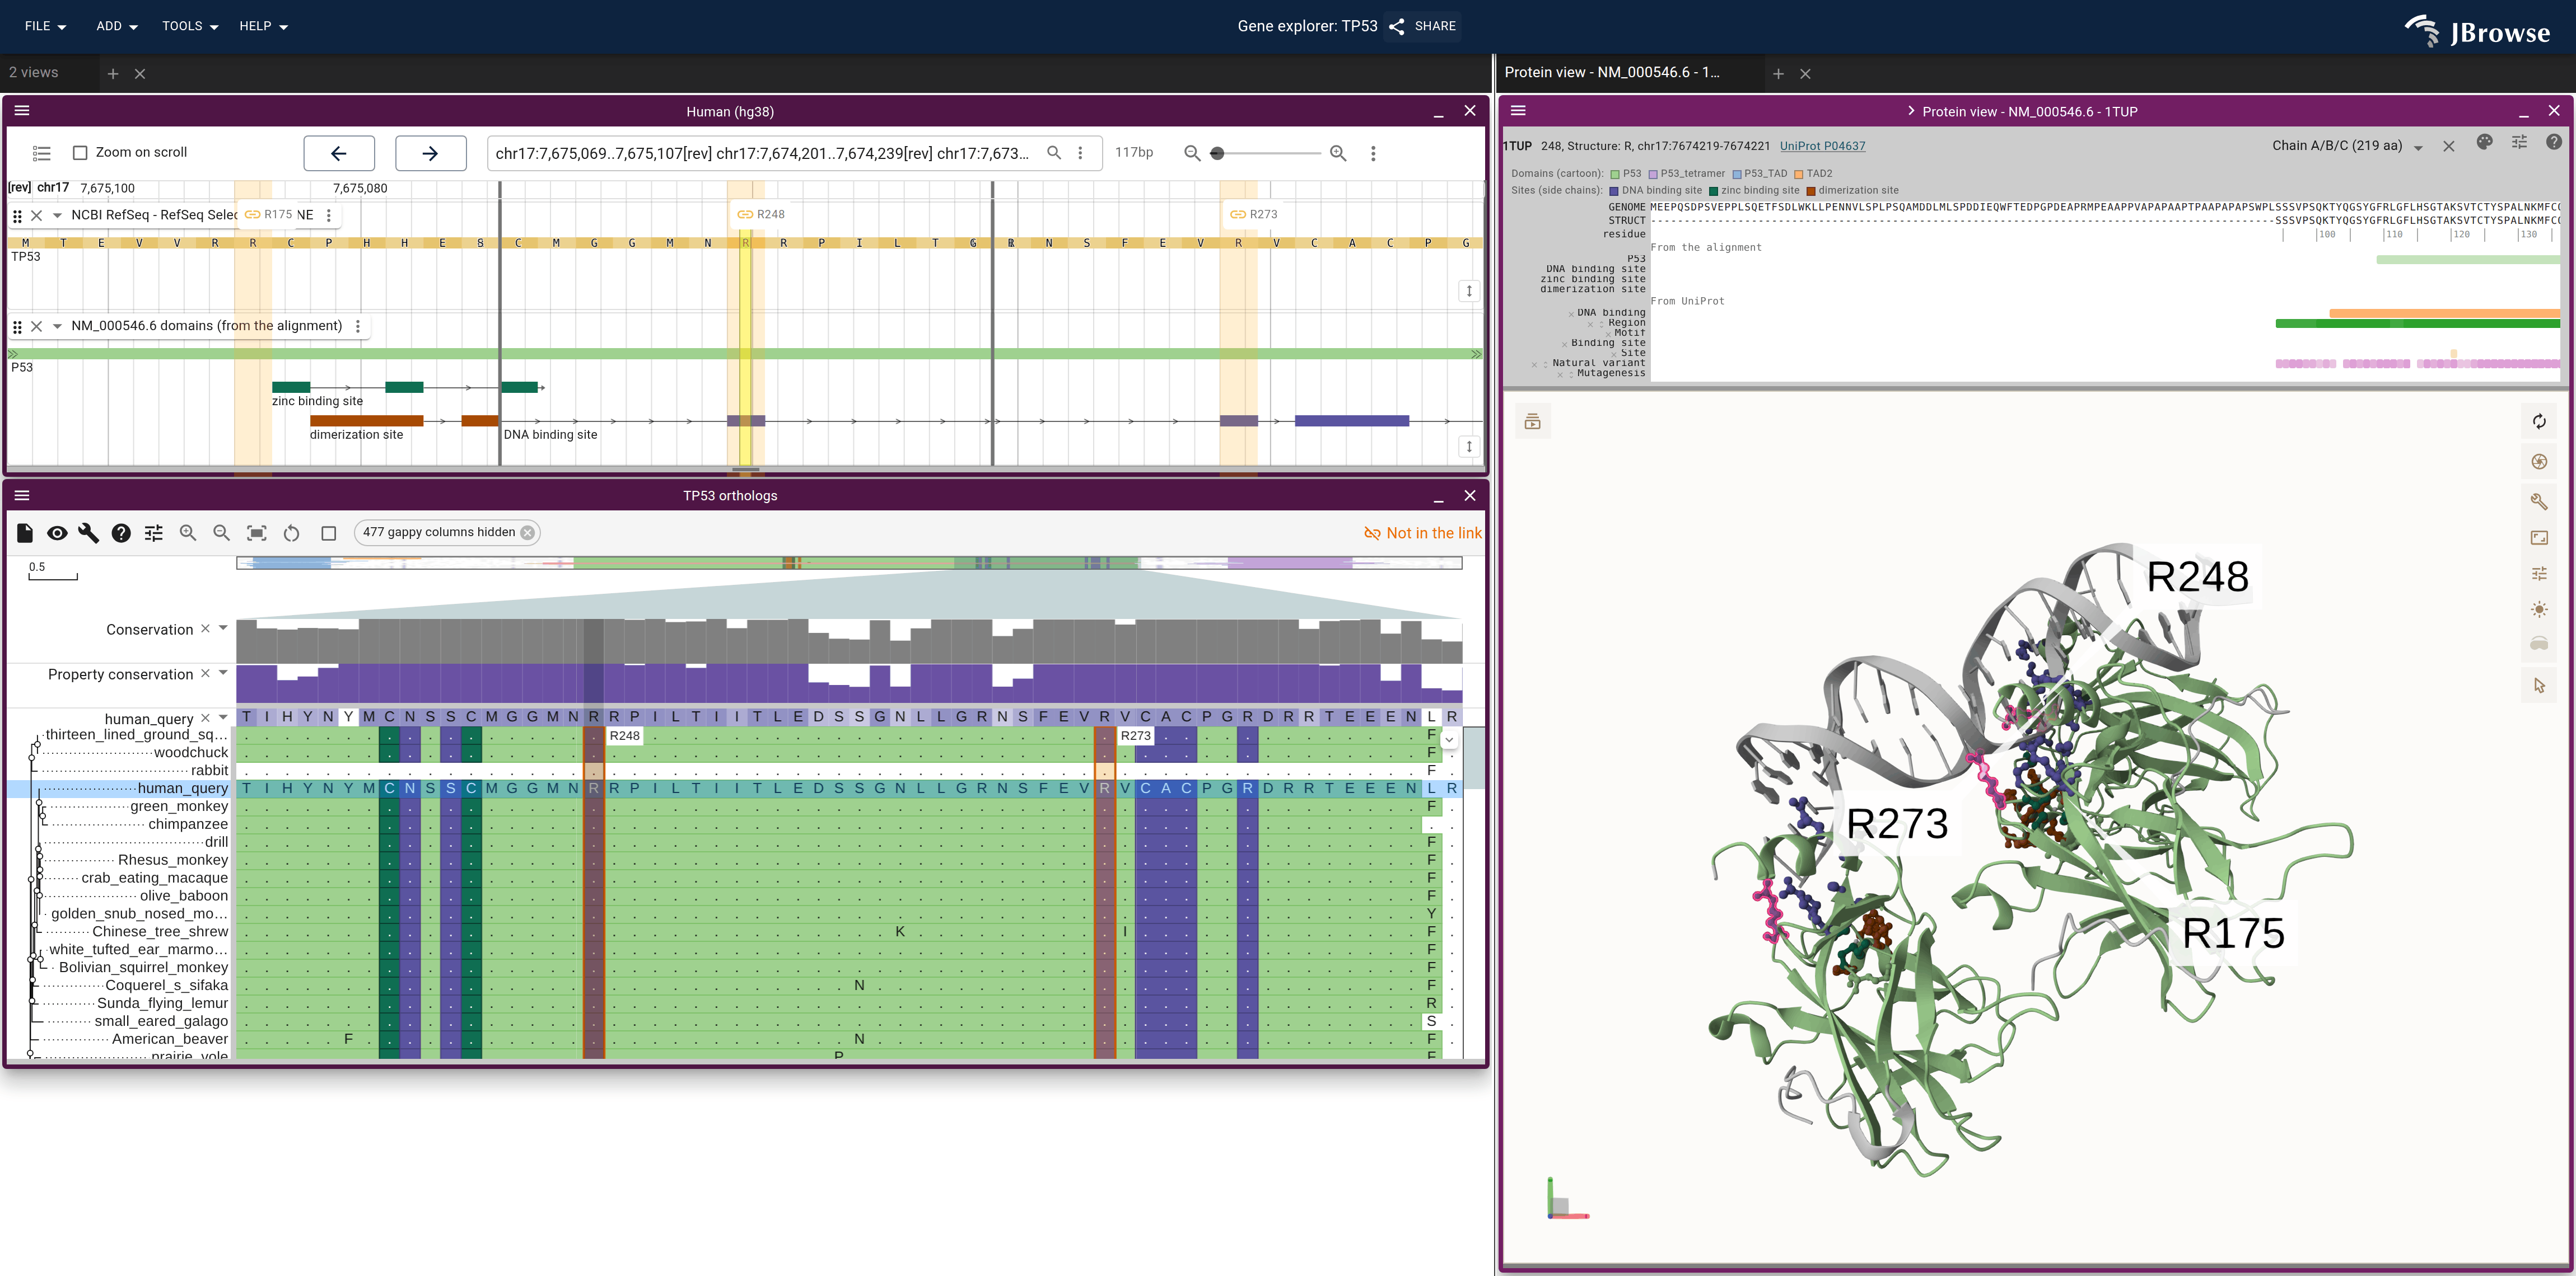Open MSA help question mark icon
Viewport: 2576px width, 1276px height.
click(121, 533)
